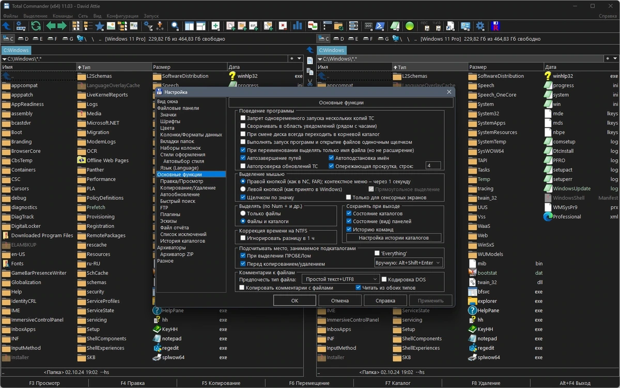
Task: Click the blue go-back arrow toolbar icon
Action: click(6, 26)
